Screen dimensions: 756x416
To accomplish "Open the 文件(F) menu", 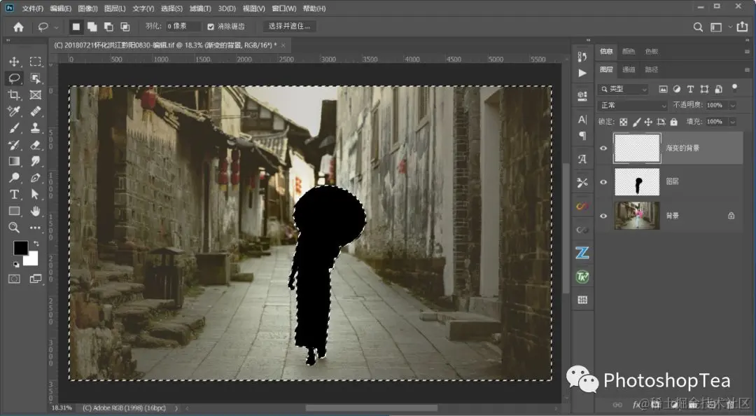I will click(x=33, y=8).
